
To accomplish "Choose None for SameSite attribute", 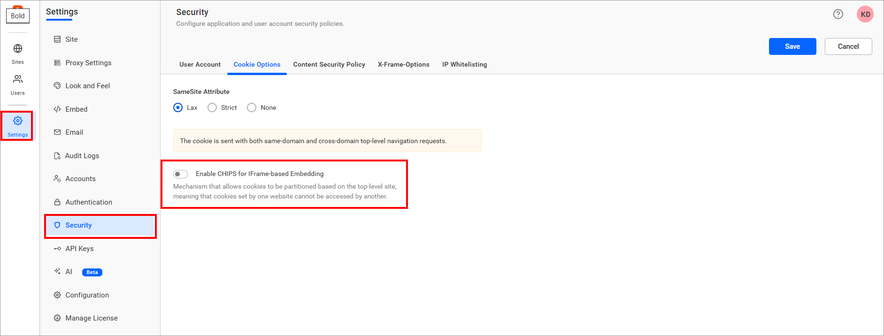I will coord(252,108).
